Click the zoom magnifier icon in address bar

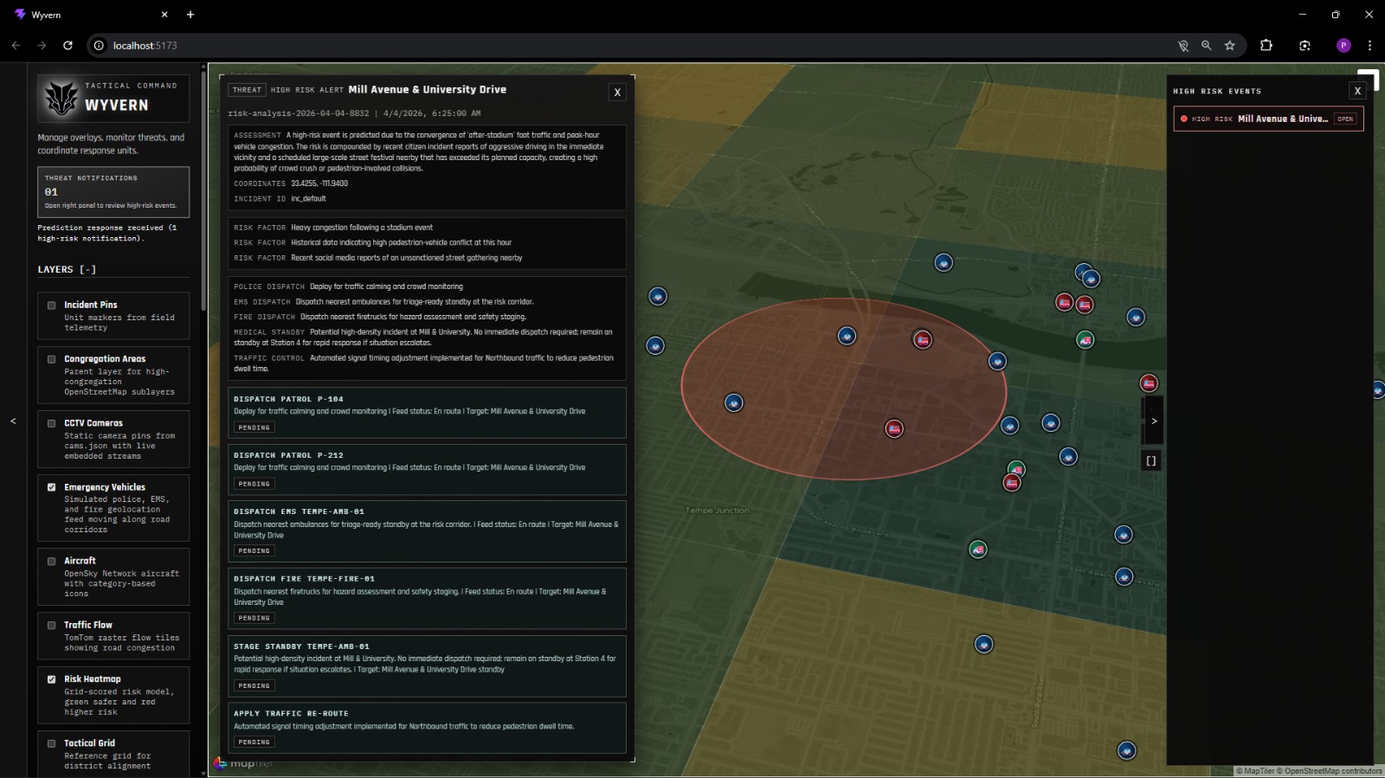coord(1206,45)
